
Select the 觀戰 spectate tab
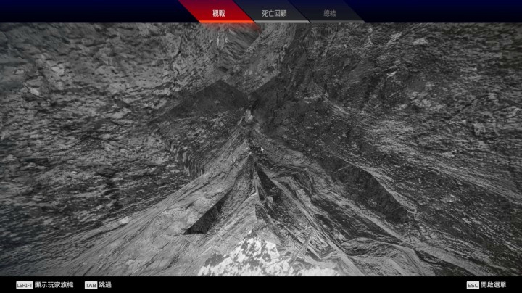219,13
